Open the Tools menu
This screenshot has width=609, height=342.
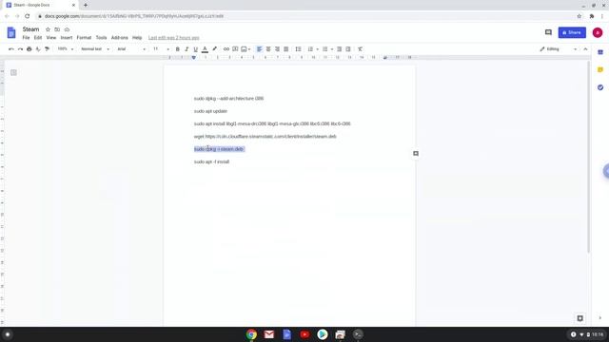pyautogui.click(x=102, y=38)
